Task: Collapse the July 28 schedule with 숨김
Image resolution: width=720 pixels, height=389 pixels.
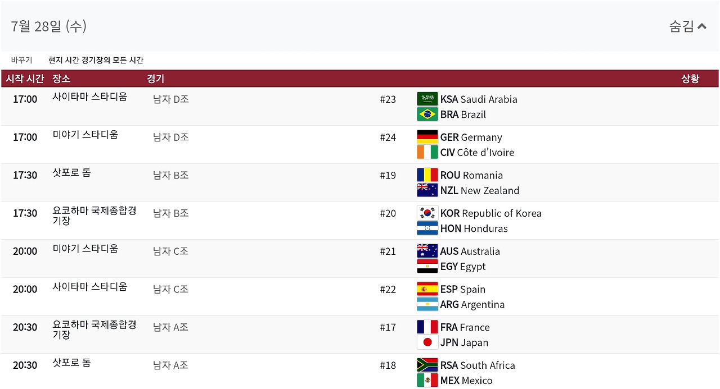Action: coord(687,26)
